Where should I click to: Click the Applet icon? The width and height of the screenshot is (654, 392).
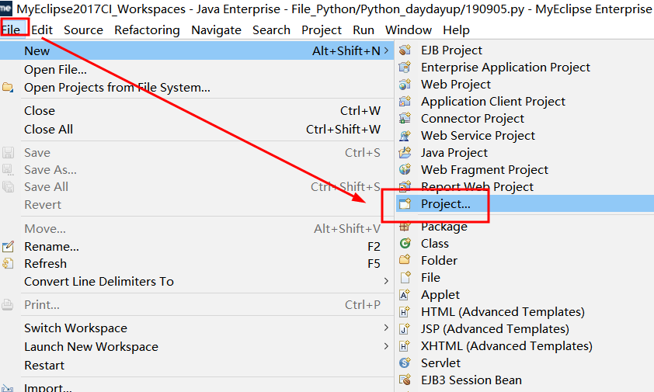click(x=405, y=295)
